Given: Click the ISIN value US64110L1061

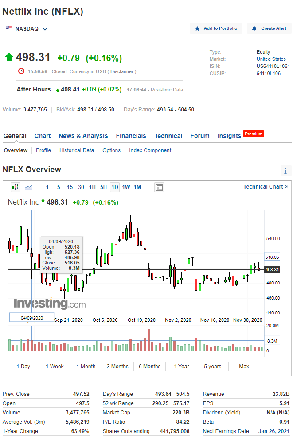Looking at the screenshot, I should point(273,66).
